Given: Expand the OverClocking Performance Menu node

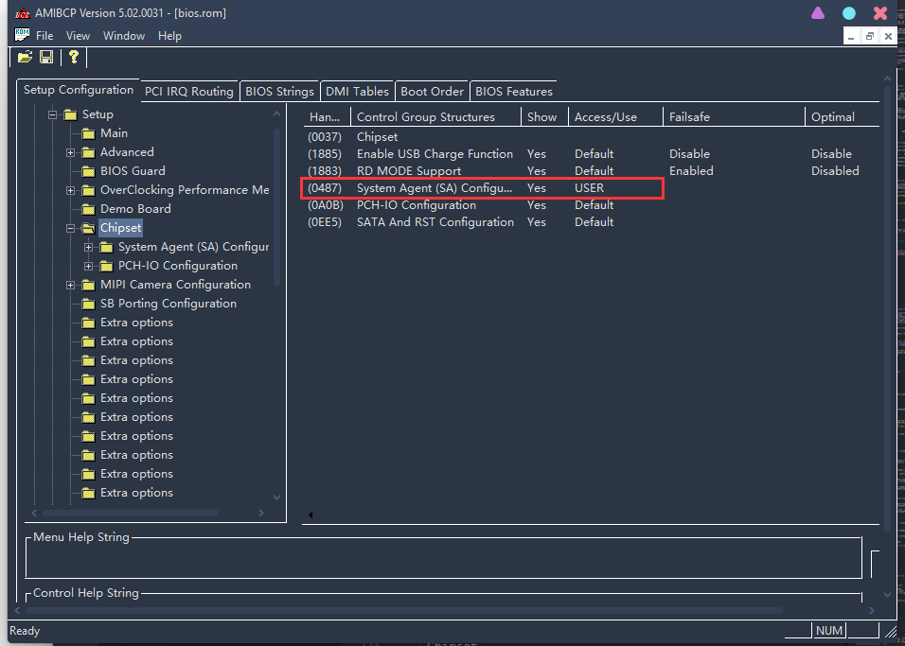Looking at the screenshot, I should (70, 190).
